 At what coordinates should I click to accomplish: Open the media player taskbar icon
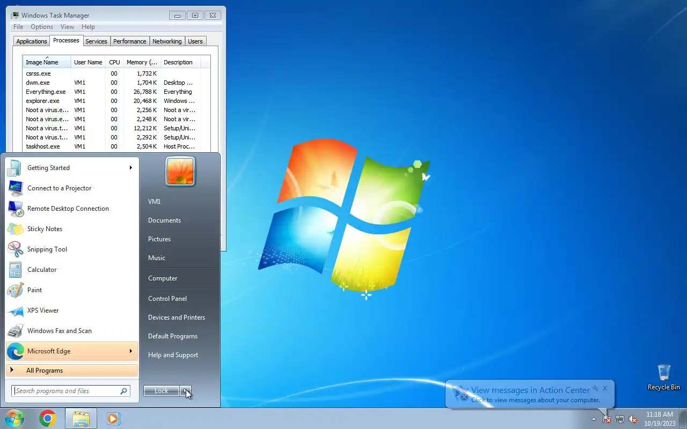pos(113,418)
